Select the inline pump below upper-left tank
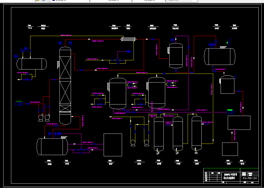 (x=27, y=79)
